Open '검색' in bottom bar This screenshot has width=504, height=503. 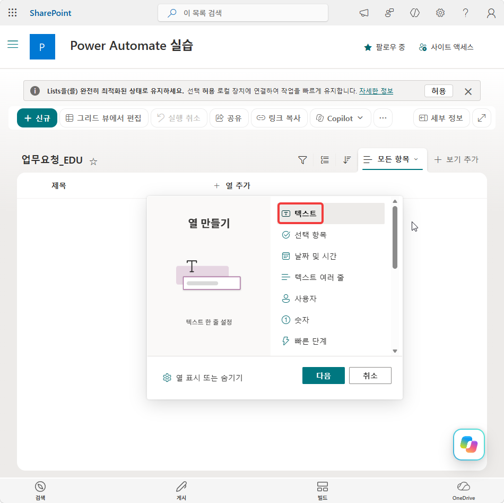tap(40, 491)
